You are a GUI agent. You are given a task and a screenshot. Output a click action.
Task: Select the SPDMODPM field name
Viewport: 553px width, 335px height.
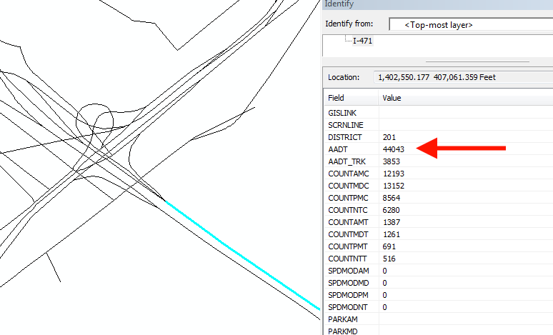click(x=348, y=295)
